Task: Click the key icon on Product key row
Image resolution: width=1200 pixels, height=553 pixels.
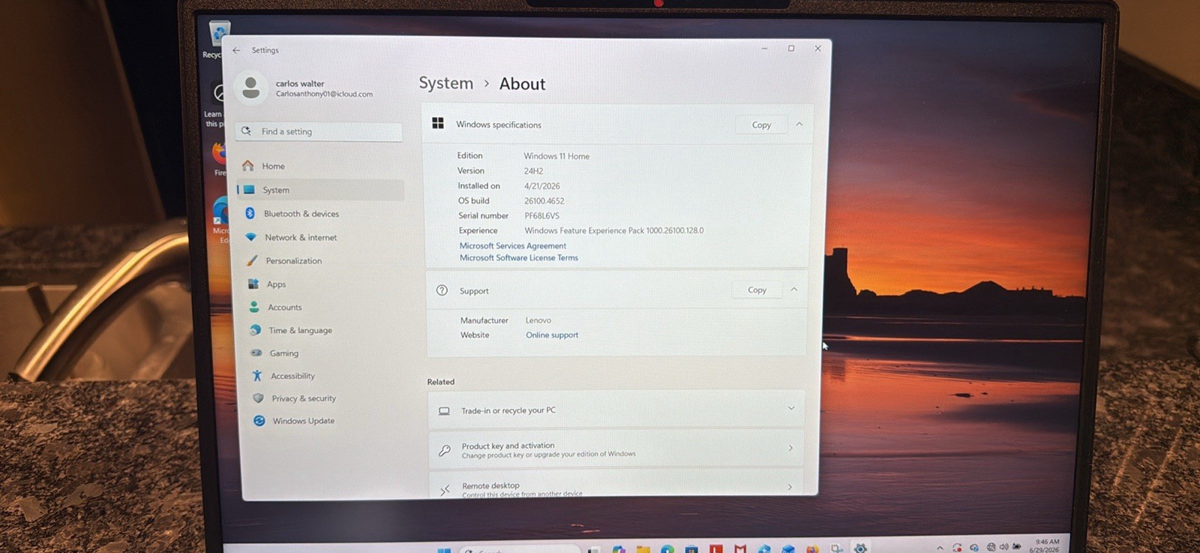Action: [x=445, y=450]
